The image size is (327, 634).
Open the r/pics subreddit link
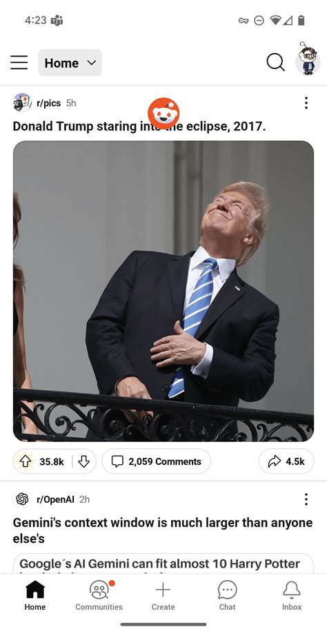tap(48, 103)
